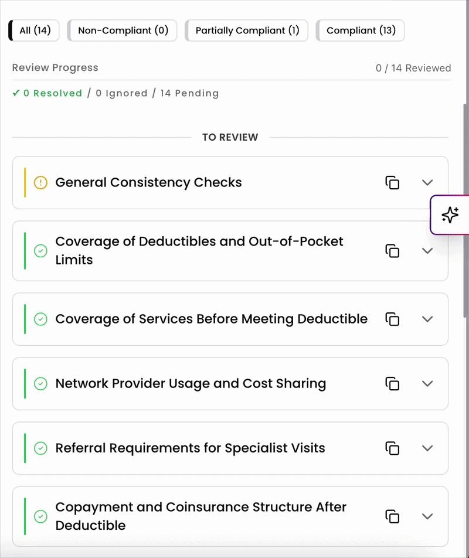Open Referral Requirements for Specialist Visits title
469x558 pixels.
coord(190,448)
